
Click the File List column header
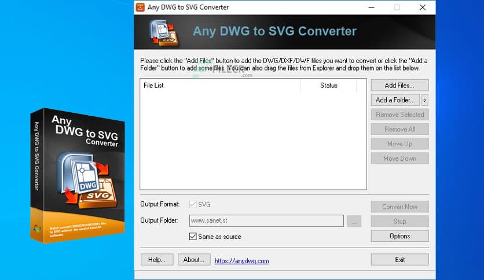(x=220, y=86)
